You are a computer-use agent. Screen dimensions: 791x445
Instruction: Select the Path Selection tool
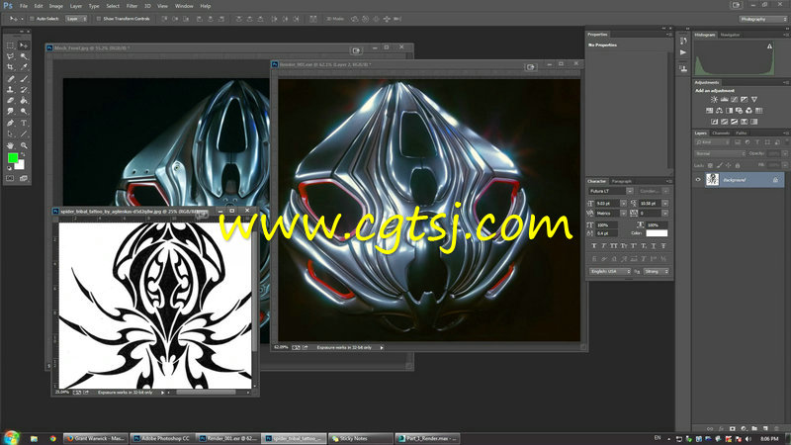pos(11,133)
